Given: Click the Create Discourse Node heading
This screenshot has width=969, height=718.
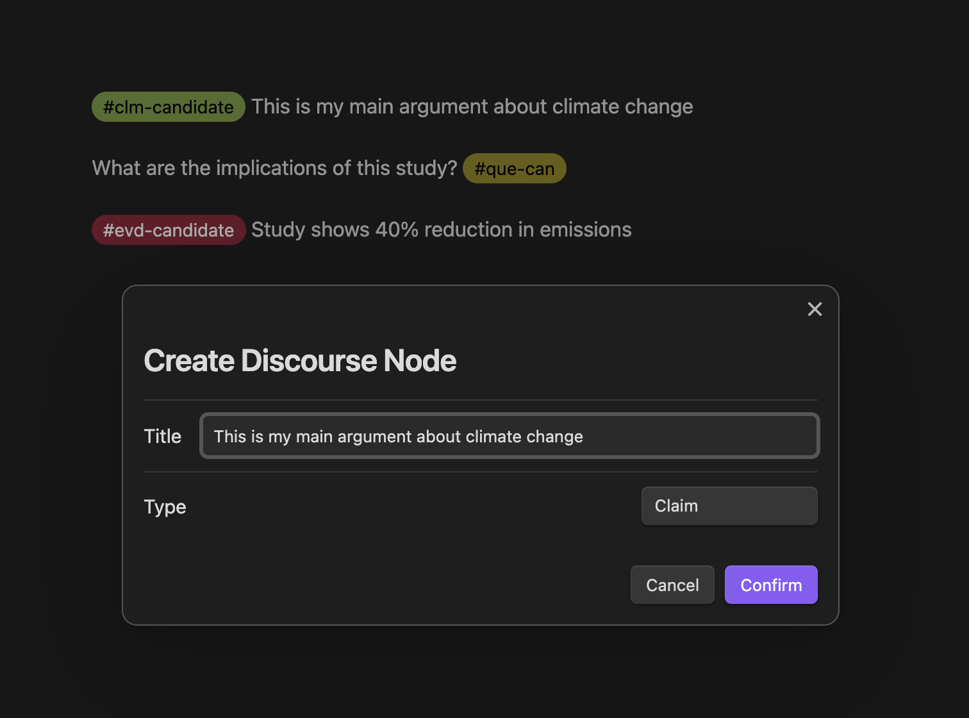Looking at the screenshot, I should pyautogui.click(x=300, y=360).
